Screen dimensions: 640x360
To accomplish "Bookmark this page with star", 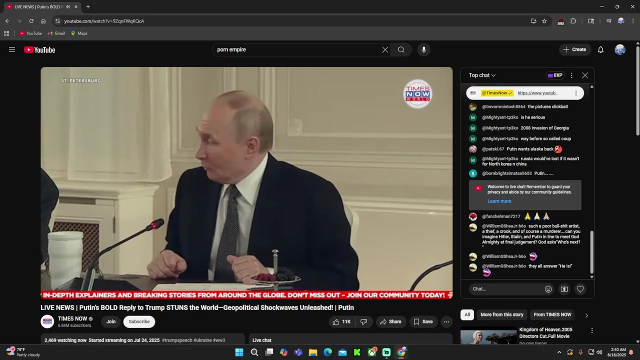I will click(544, 21).
